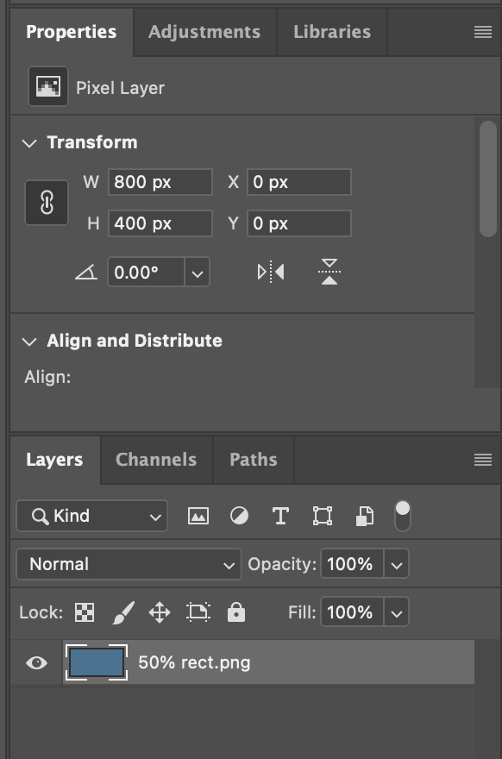Click the link width and height icon

point(47,202)
